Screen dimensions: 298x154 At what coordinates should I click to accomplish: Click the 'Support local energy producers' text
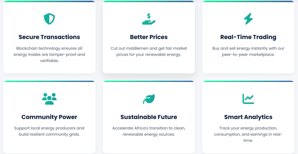pos(49,131)
